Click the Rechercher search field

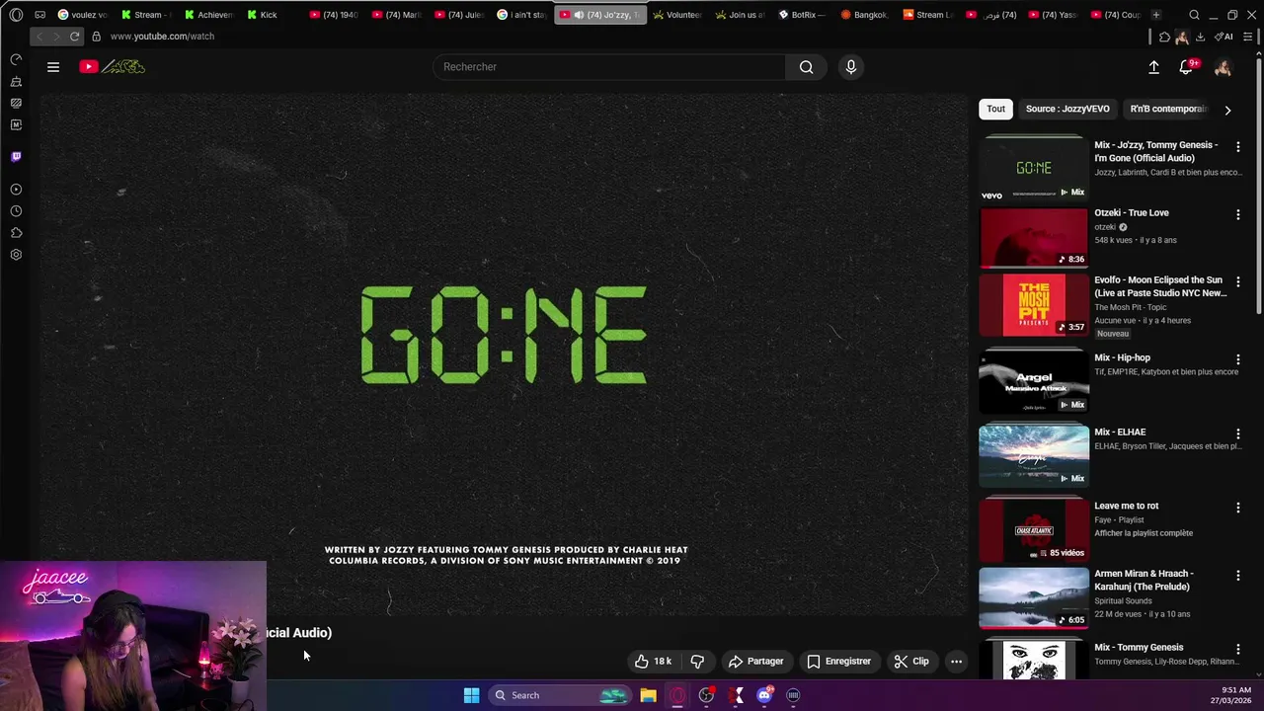pos(609,67)
